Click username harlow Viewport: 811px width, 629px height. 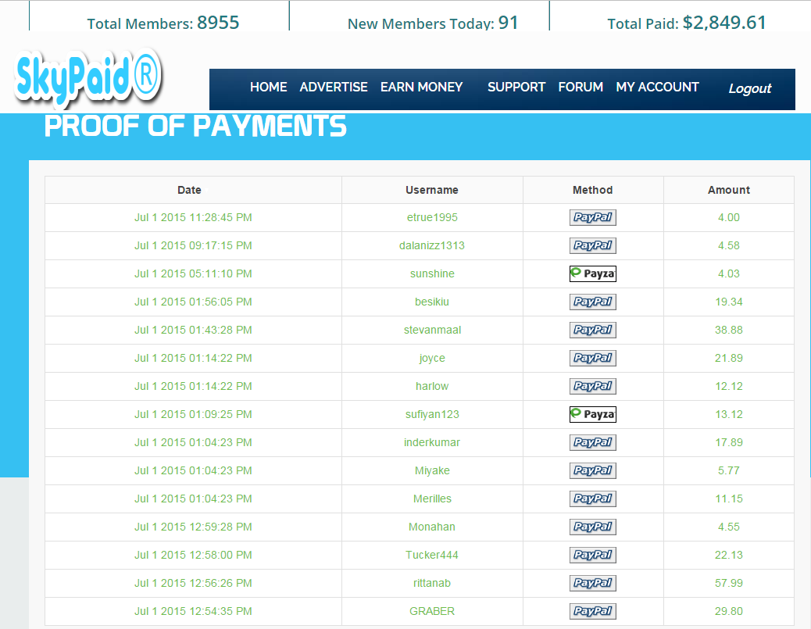[432, 386]
